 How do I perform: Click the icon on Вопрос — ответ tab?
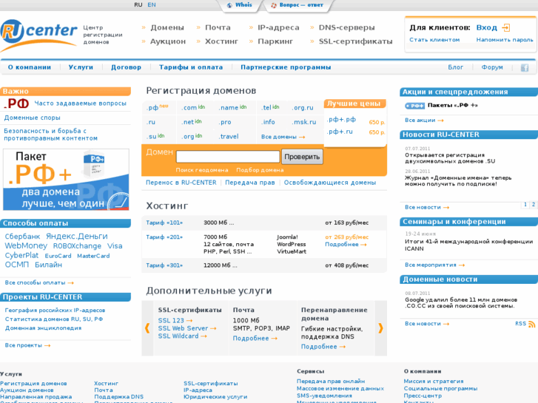tap(274, 5)
